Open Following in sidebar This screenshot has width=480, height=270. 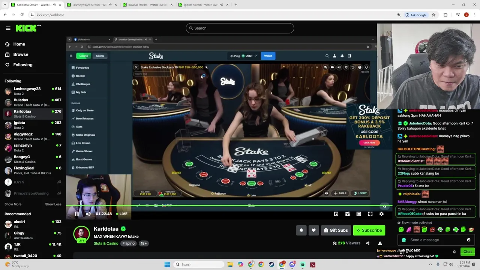point(18,65)
